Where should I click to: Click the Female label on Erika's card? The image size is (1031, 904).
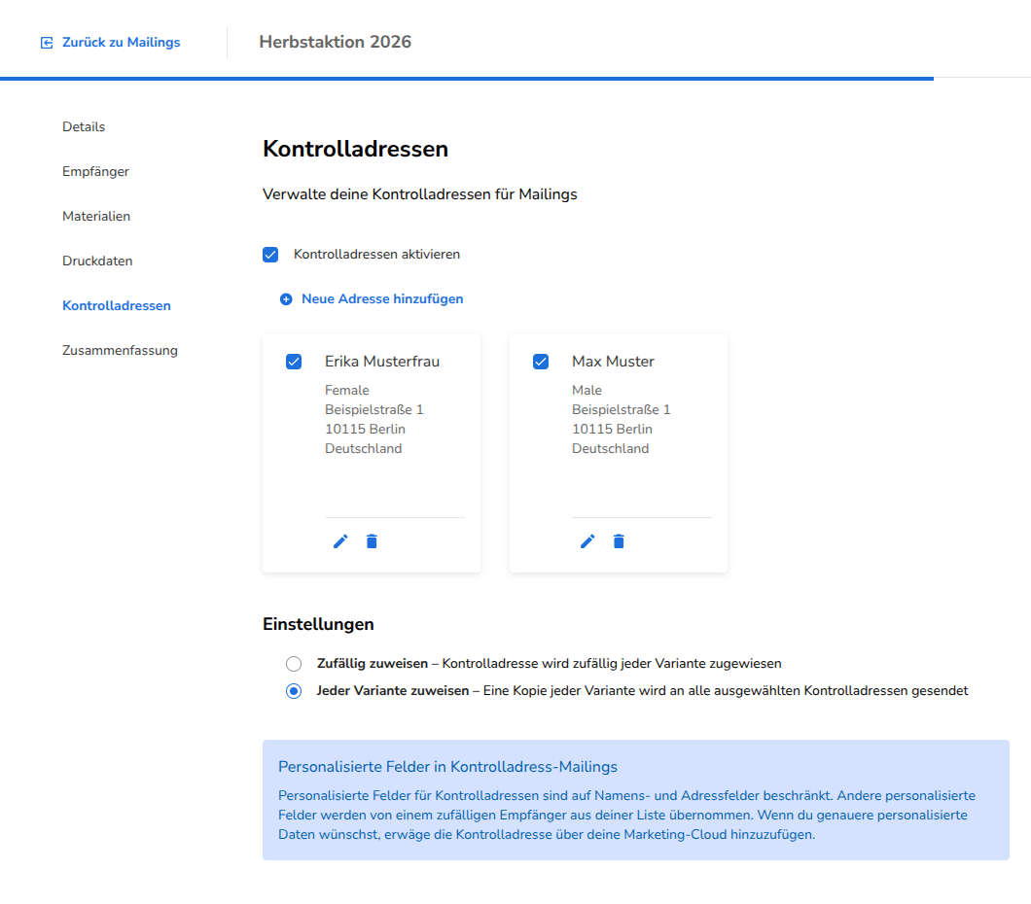(x=346, y=390)
